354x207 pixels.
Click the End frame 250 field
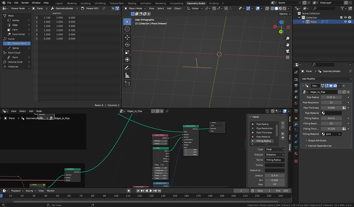pos(281,190)
